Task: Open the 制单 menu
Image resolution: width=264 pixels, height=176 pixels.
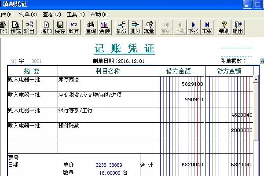Action: tap(28, 15)
